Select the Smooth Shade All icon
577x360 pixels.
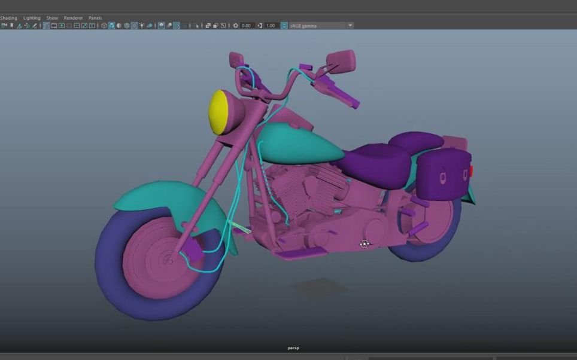pos(111,26)
